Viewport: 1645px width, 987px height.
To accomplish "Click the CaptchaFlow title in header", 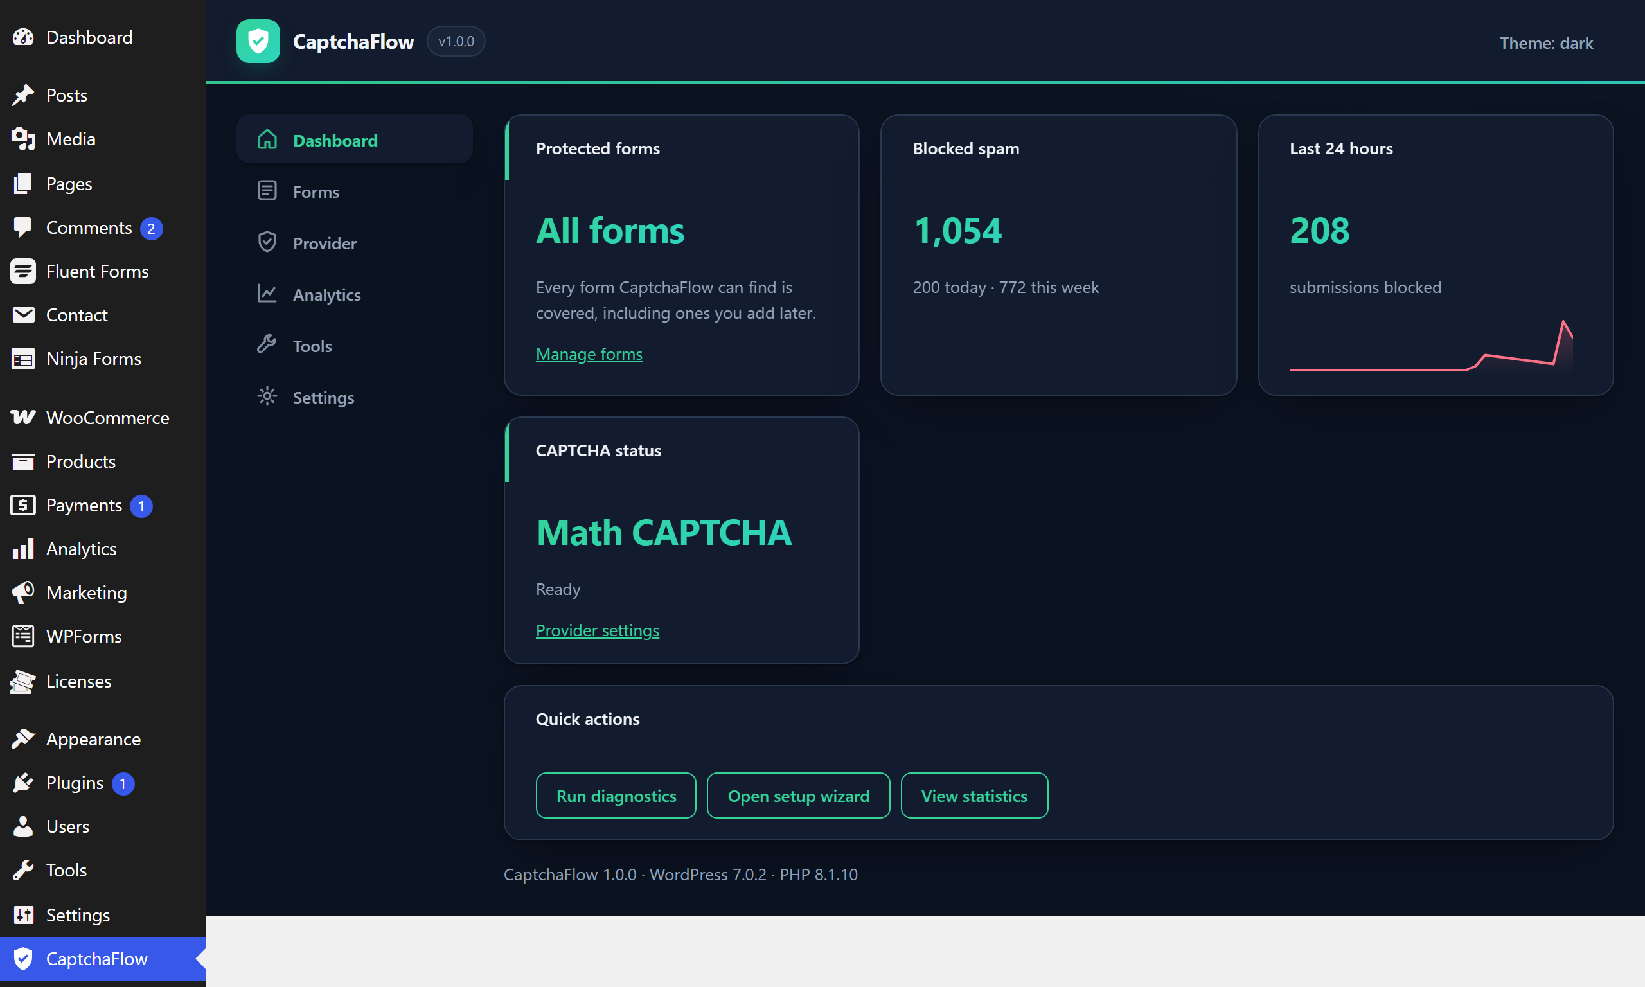I will 353,41.
